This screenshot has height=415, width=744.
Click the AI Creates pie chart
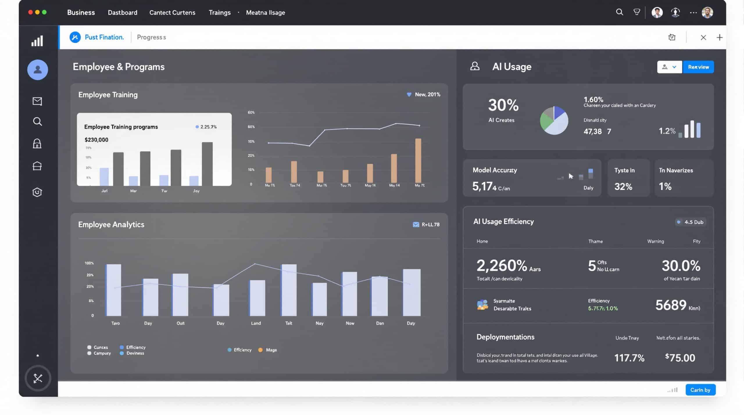(554, 120)
